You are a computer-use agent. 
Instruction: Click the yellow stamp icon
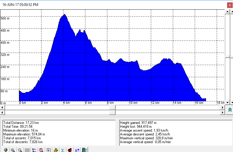[55, 150]
